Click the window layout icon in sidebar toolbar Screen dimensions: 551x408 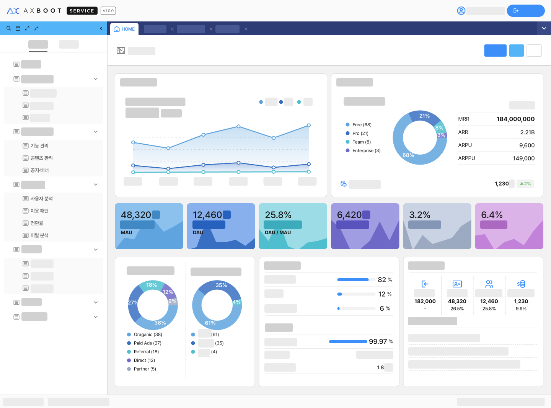[18, 28]
